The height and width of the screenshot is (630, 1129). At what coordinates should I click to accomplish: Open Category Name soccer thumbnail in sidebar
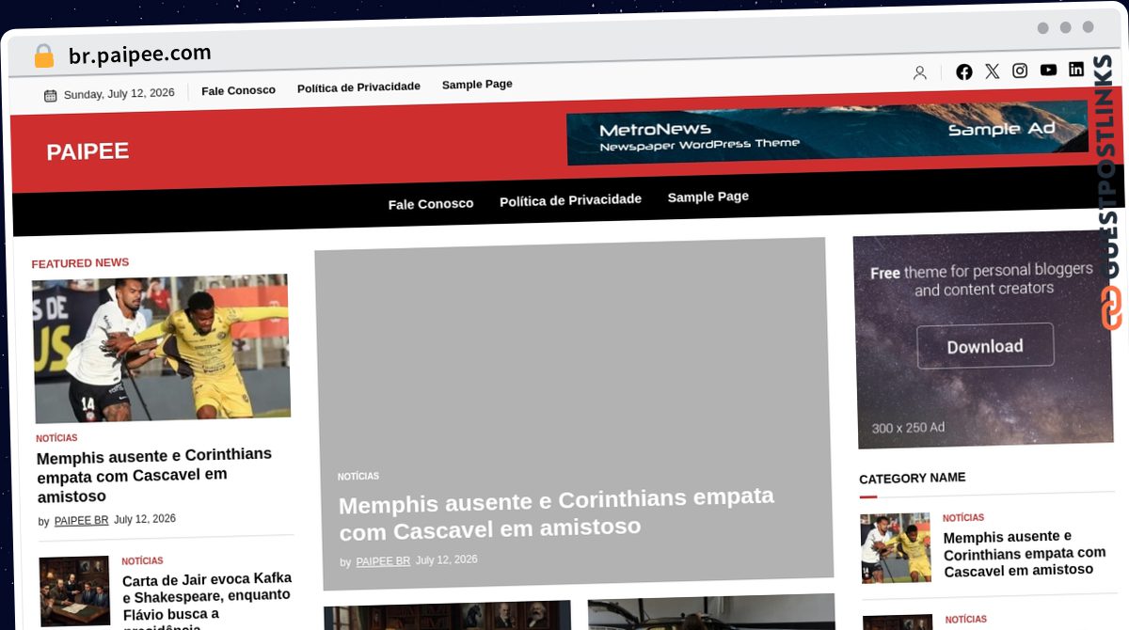point(896,547)
